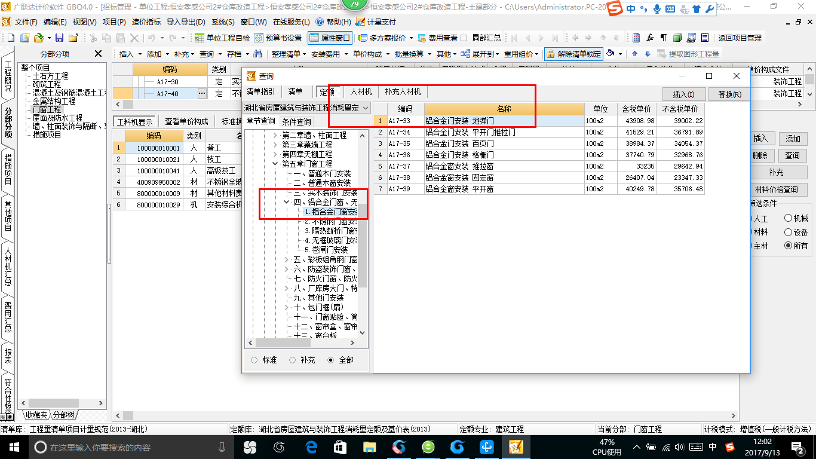
Task: Select the 全部 radio button
Action: tap(331, 360)
